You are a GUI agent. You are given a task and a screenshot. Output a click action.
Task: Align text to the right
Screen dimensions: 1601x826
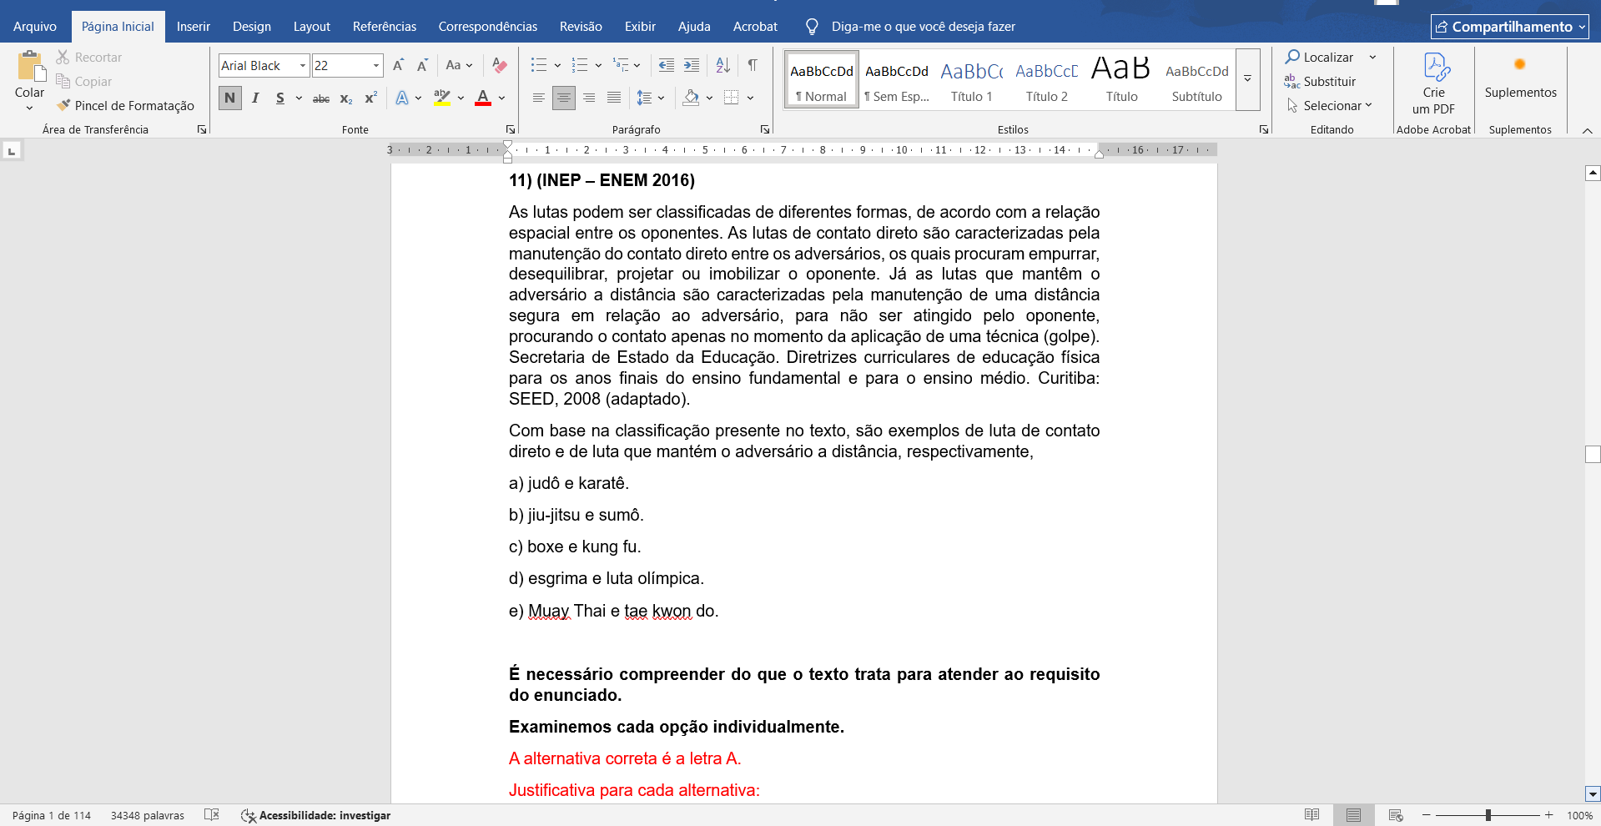tap(589, 98)
